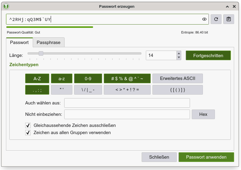Screen dimensions: 241x170
Task: Click the Länge slider handle
Action: [41, 54]
